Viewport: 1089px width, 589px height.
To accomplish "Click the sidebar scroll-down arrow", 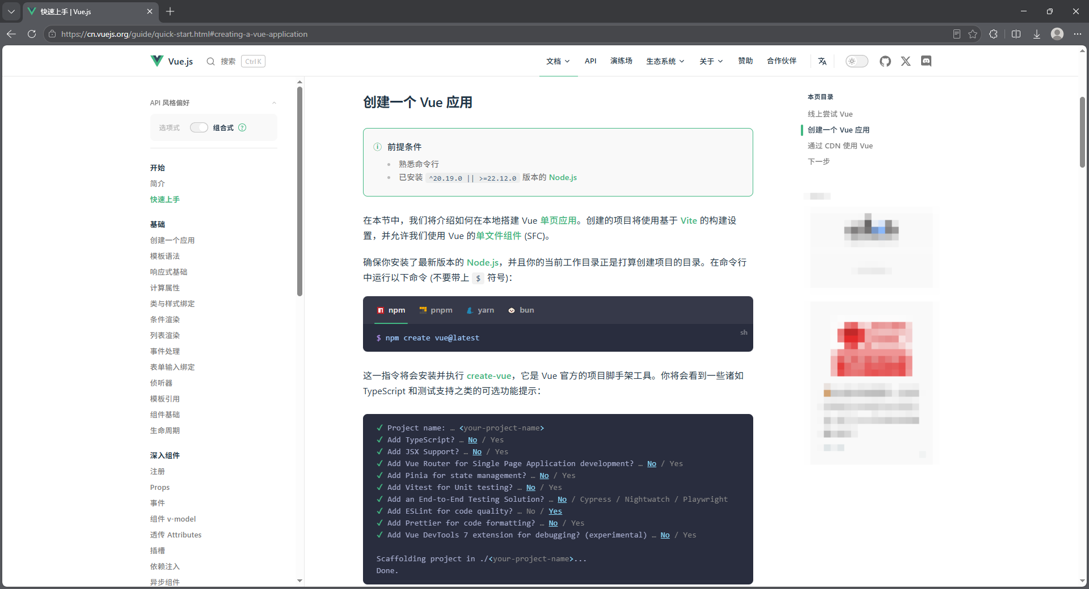I will tap(299, 581).
